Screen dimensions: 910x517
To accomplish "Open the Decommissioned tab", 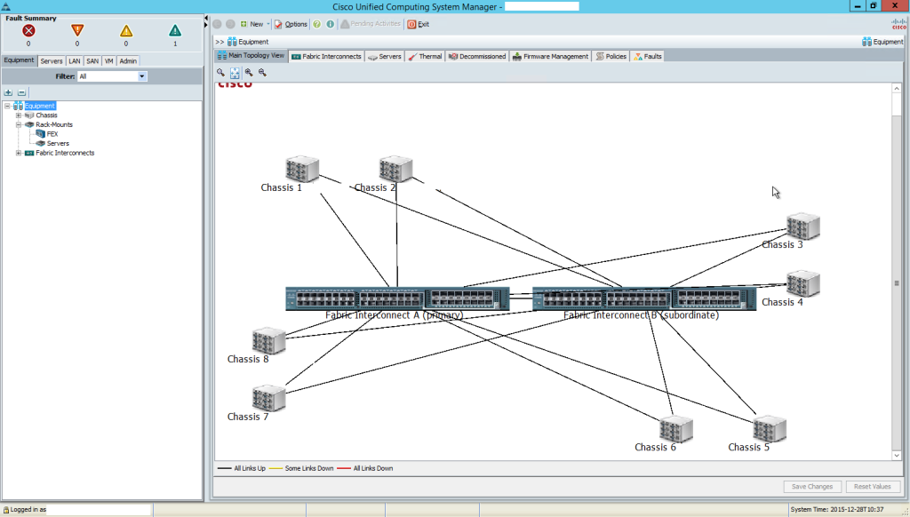I will click(x=477, y=56).
